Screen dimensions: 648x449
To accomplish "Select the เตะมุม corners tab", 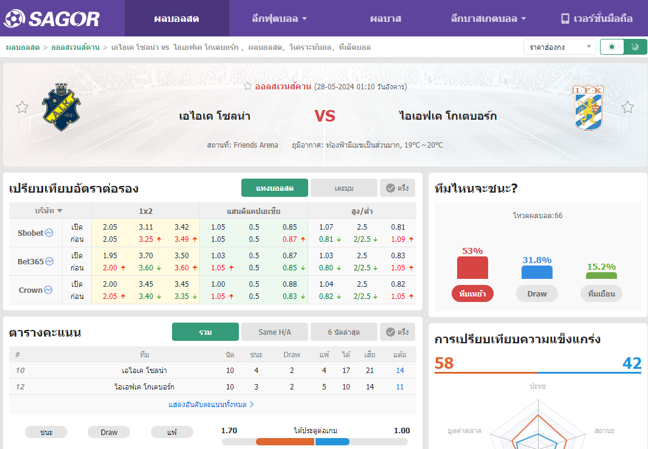I will 344,188.
